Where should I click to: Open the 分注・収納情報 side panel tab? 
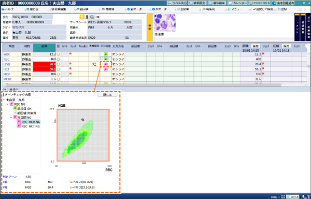pyautogui.click(x=308, y=27)
